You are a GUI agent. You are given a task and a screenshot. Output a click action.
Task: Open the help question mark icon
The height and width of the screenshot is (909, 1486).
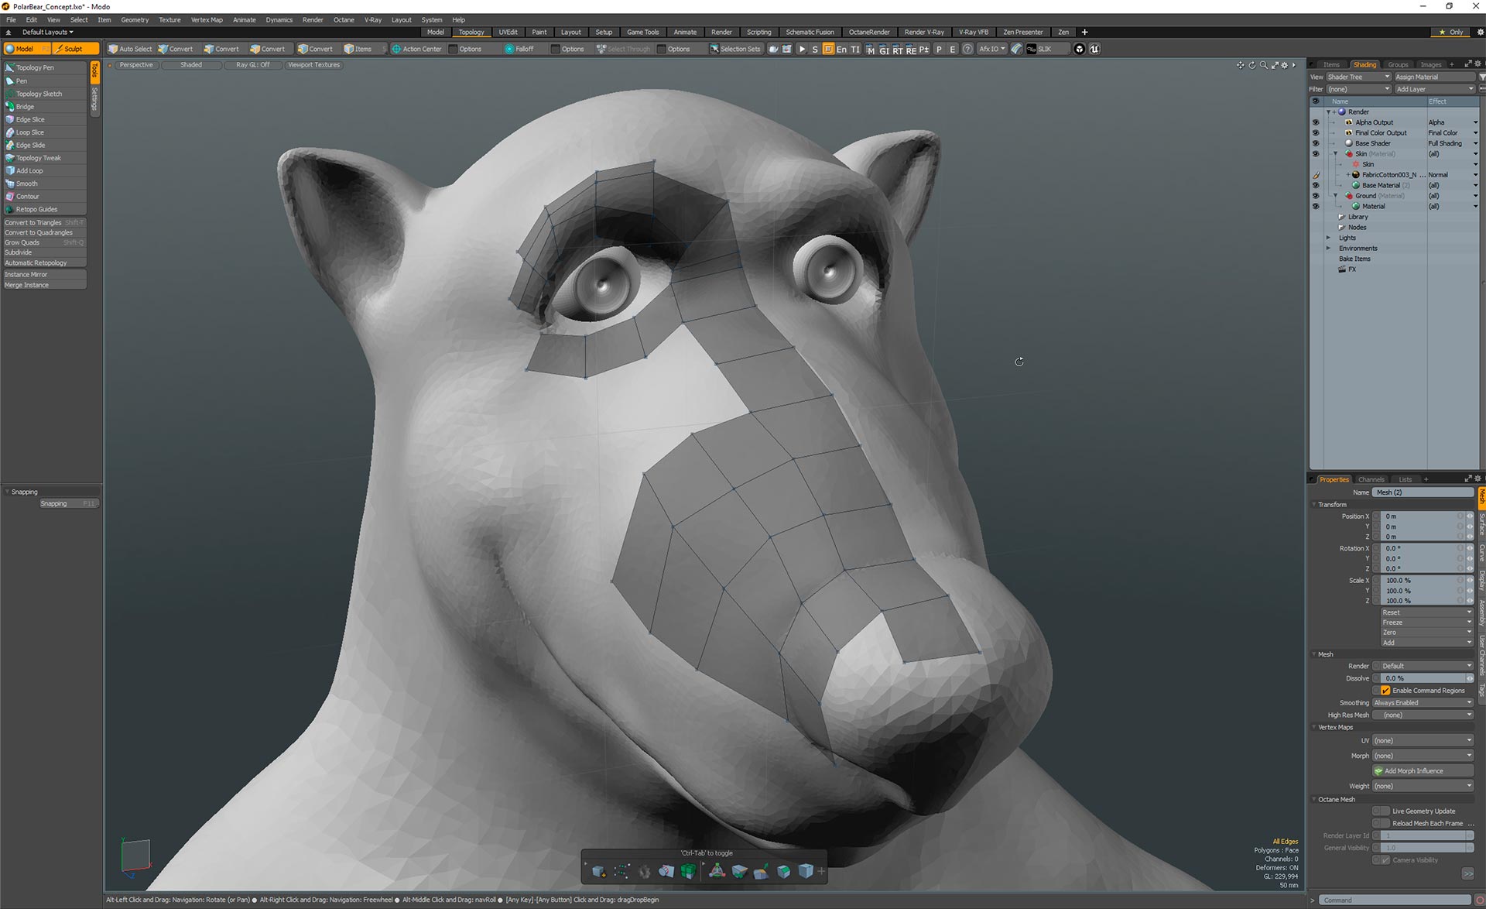tap(967, 49)
